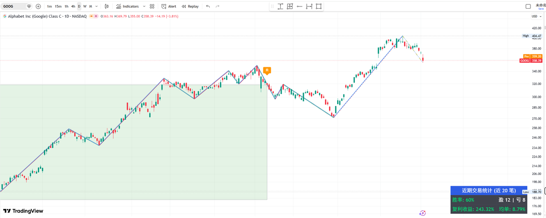Grab the drawing toolbar drag handle
The height and width of the screenshot is (218, 546).
[272, 6]
